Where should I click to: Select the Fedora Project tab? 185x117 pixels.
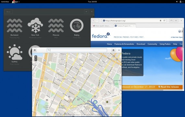125,26
